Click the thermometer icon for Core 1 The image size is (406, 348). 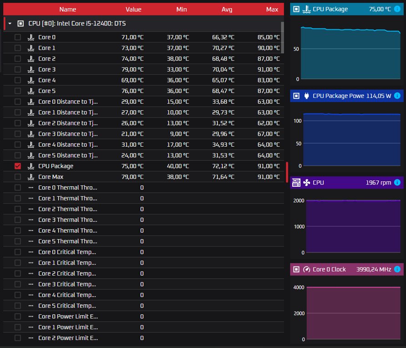(x=31, y=48)
